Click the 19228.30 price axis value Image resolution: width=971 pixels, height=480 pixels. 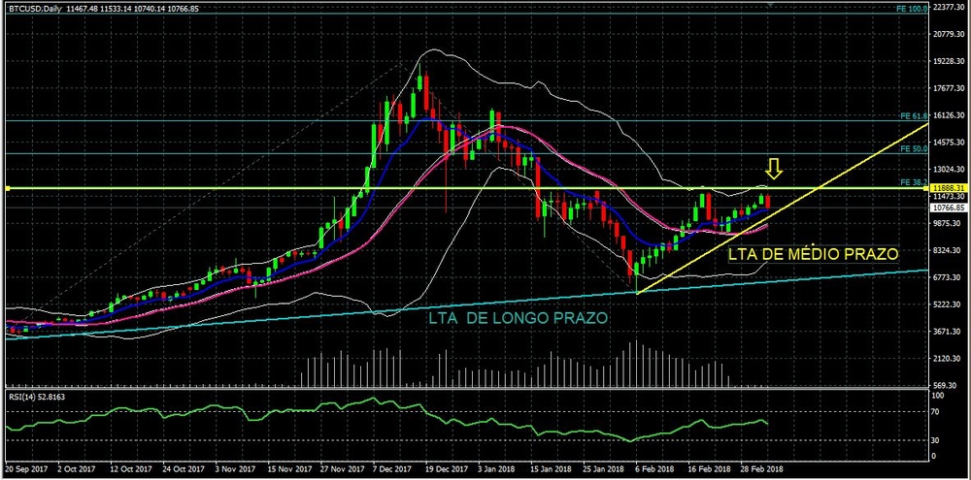point(950,62)
